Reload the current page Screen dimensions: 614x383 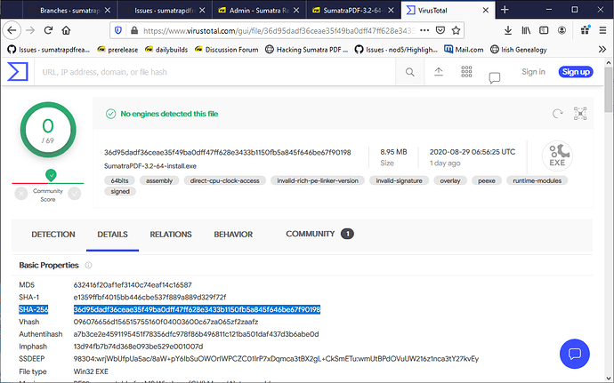coord(48,30)
